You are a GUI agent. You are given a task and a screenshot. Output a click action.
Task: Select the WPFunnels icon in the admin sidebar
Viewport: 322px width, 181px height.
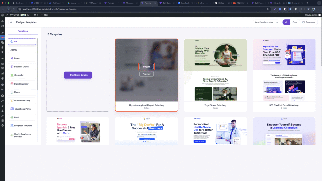point(3,37)
